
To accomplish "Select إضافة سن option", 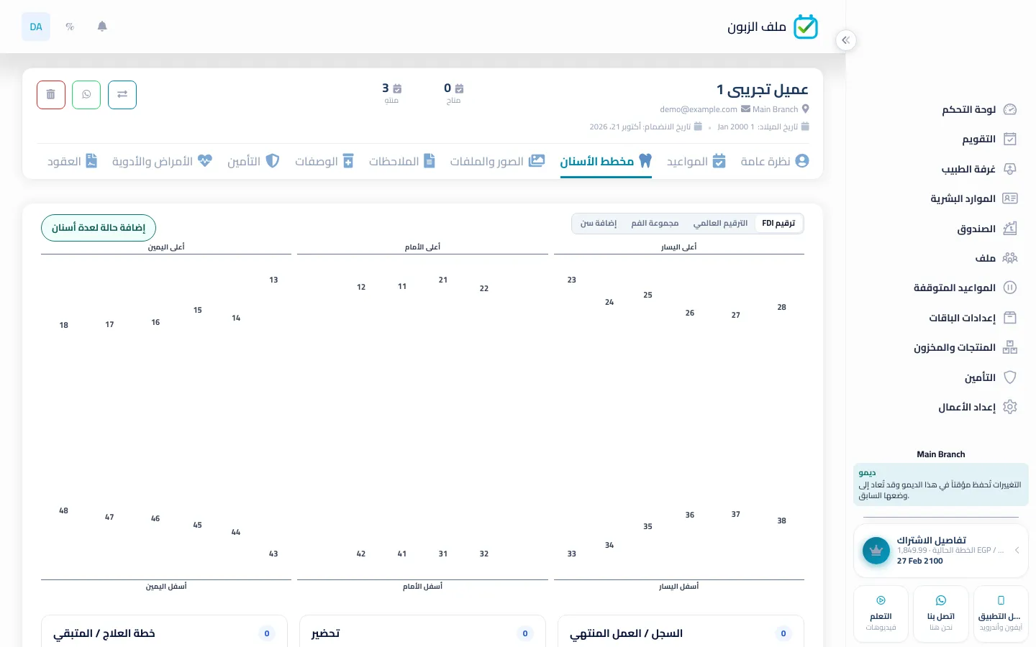I will (599, 223).
